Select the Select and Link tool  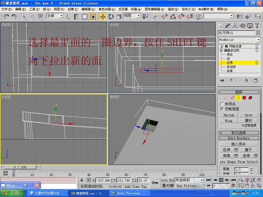(x=24, y=17)
